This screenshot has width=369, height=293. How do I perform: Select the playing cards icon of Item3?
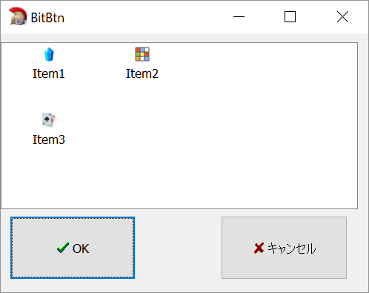pyautogui.click(x=49, y=120)
